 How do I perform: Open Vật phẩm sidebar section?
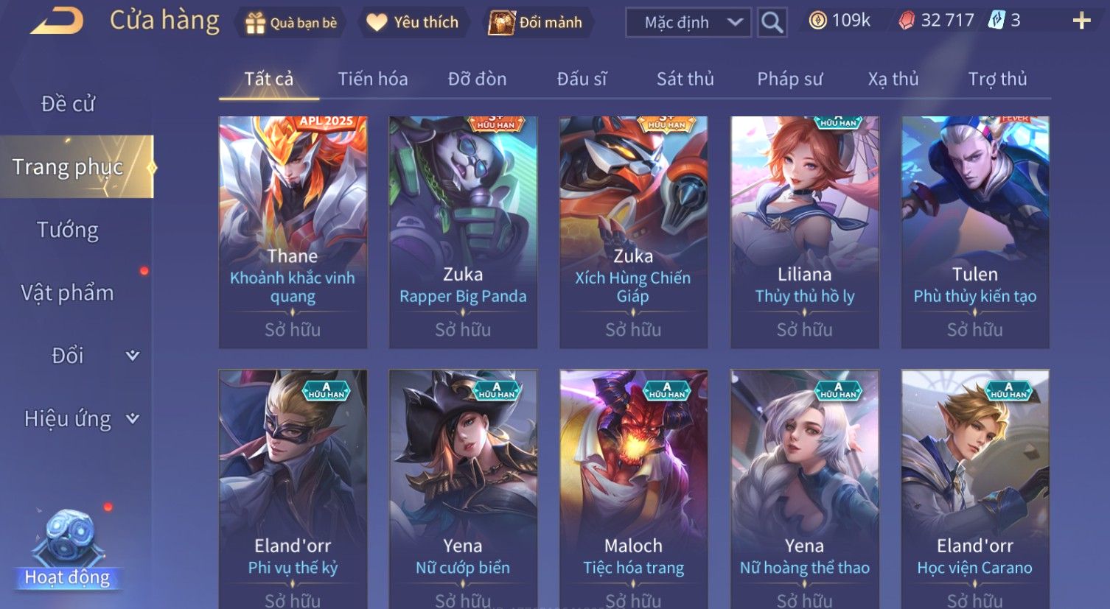coord(68,293)
